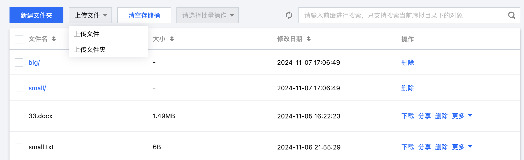Sort by file name column arrows
This screenshot has height=160, width=524.
tap(54, 39)
